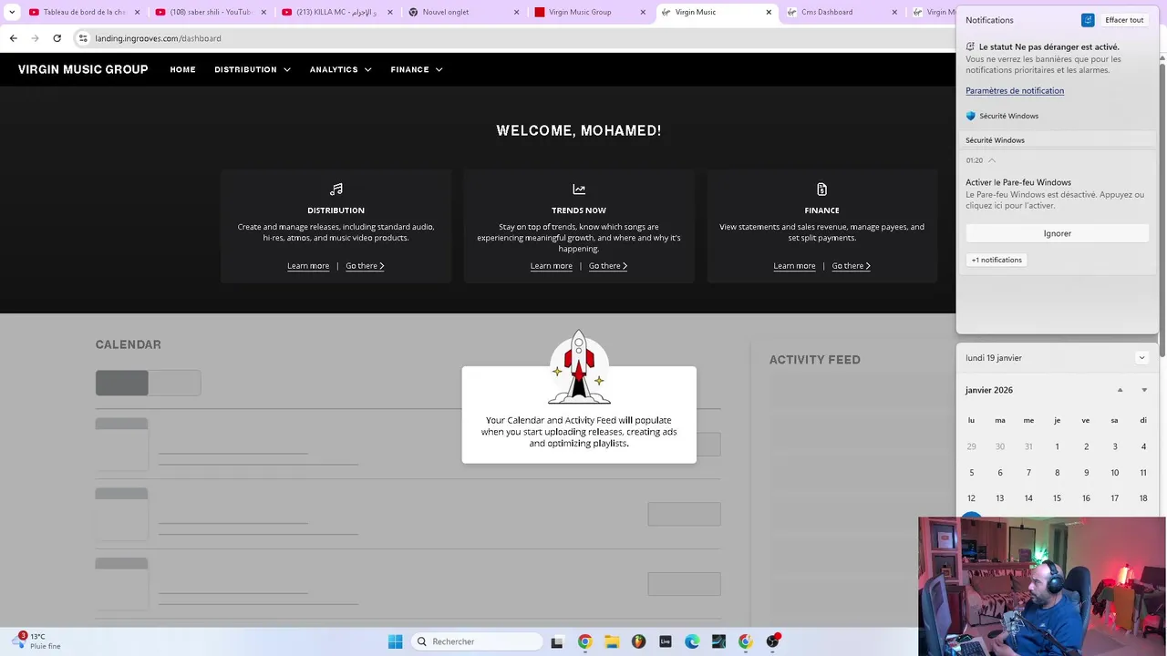1167x656 pixels.
Task: Show the +1 notifications
Action: tap(997, 260)
